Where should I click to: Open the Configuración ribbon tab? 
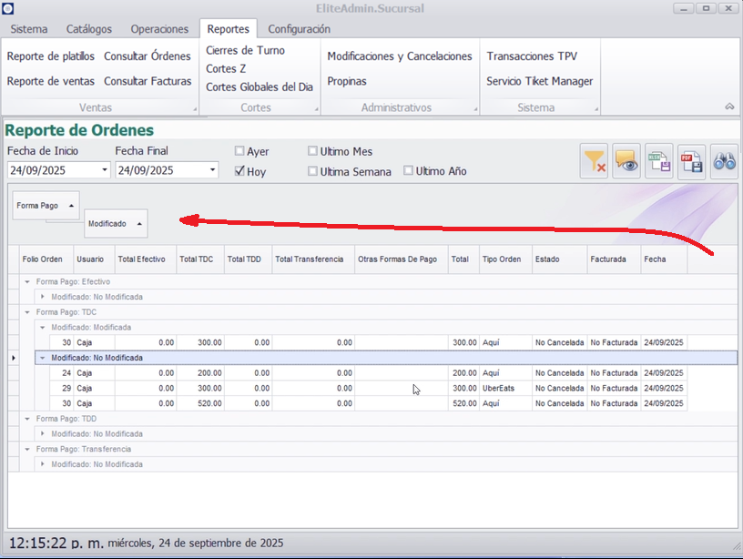tap(299, 29)
